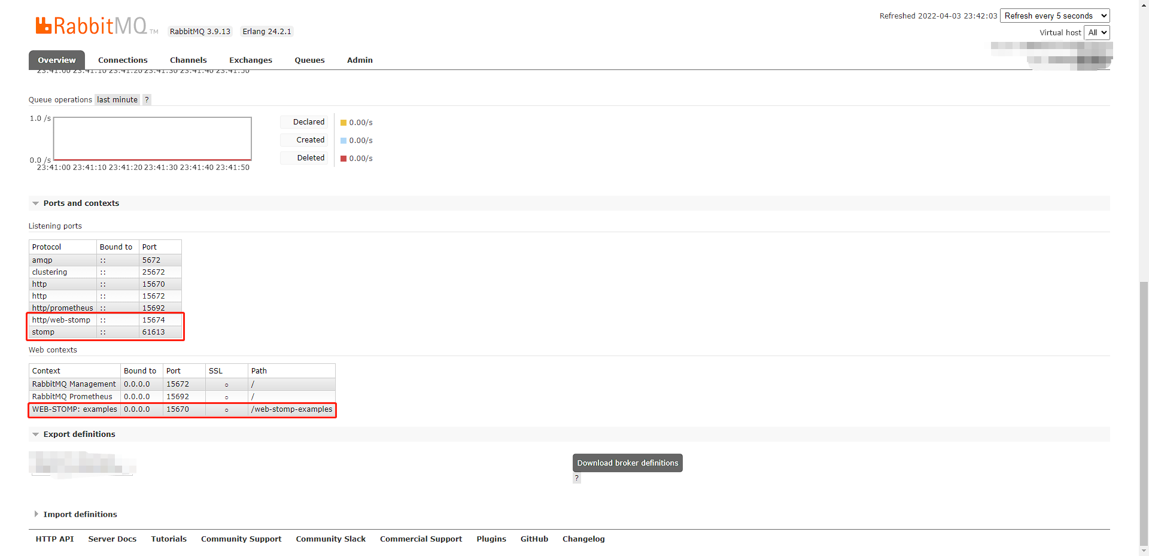Open the GitHub footer link
The width and height of the screenshot is (1149, 556).
(534, 539)
